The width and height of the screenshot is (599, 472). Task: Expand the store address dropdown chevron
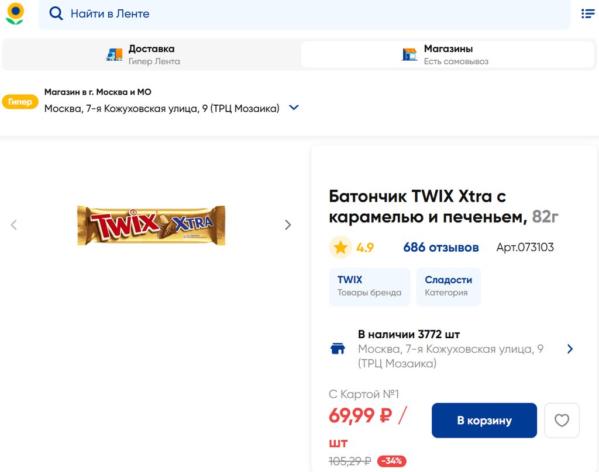(294, 108)
